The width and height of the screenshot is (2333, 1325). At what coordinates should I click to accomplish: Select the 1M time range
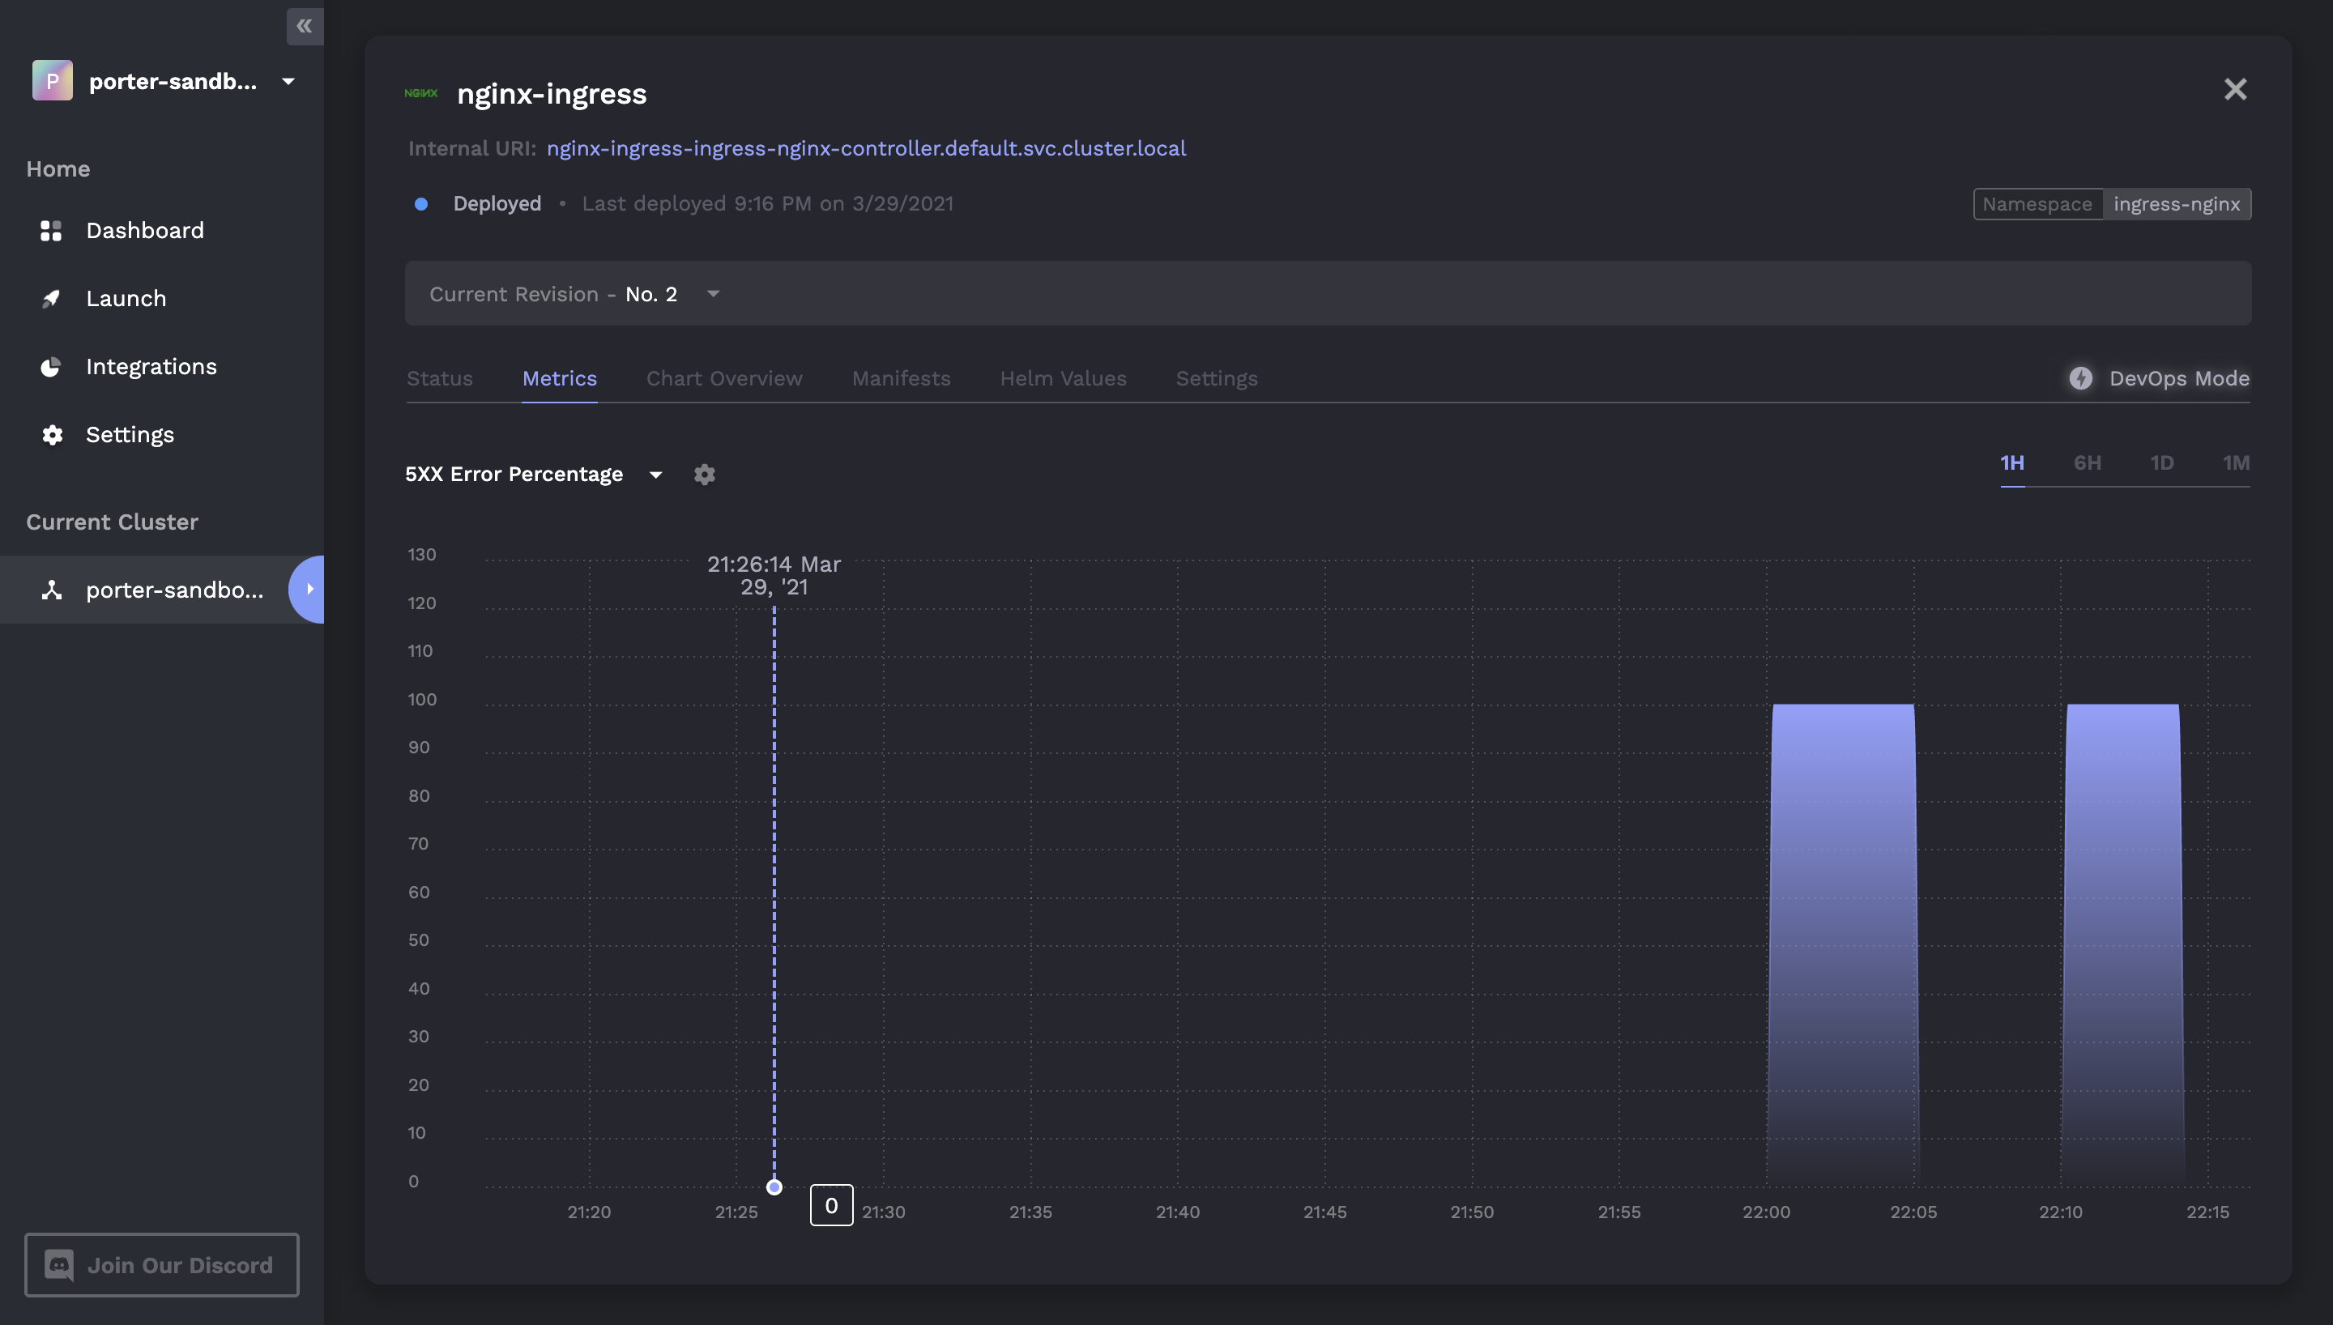click(2235, 463)
